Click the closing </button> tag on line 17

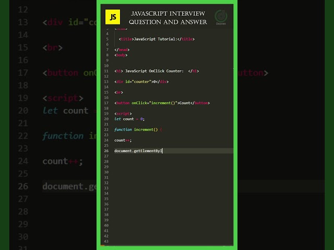click(200, 103)
